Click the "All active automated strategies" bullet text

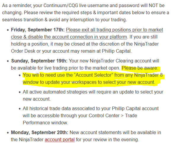click(x=55, y=92)
